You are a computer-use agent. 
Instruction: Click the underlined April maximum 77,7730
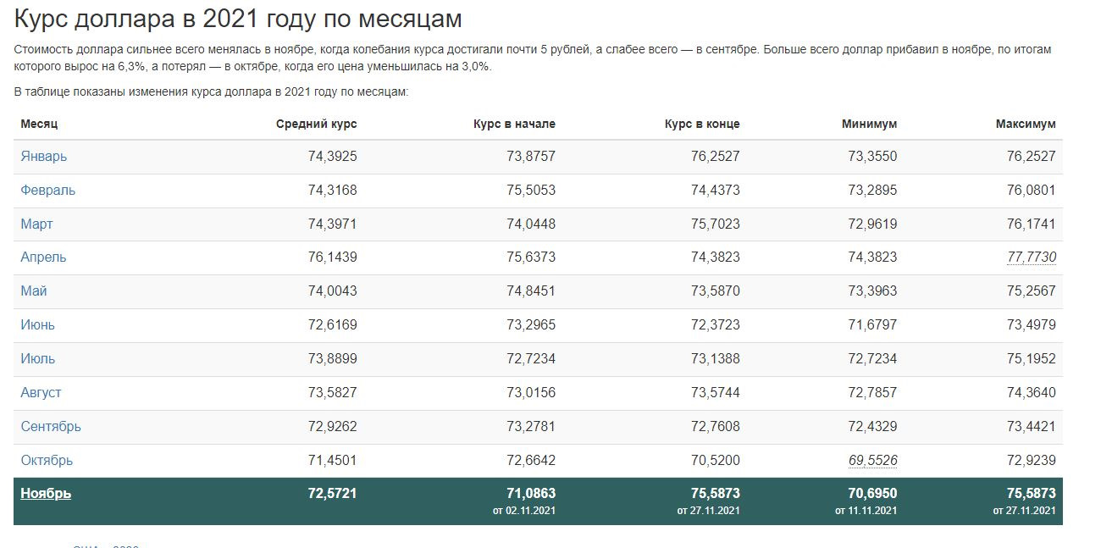pyautogui.click(x=1032, y=257)
